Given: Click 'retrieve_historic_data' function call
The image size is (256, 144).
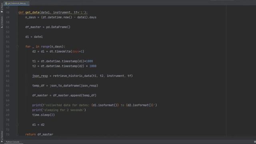Looking at the screenshot, I should (x=72, y=76).
